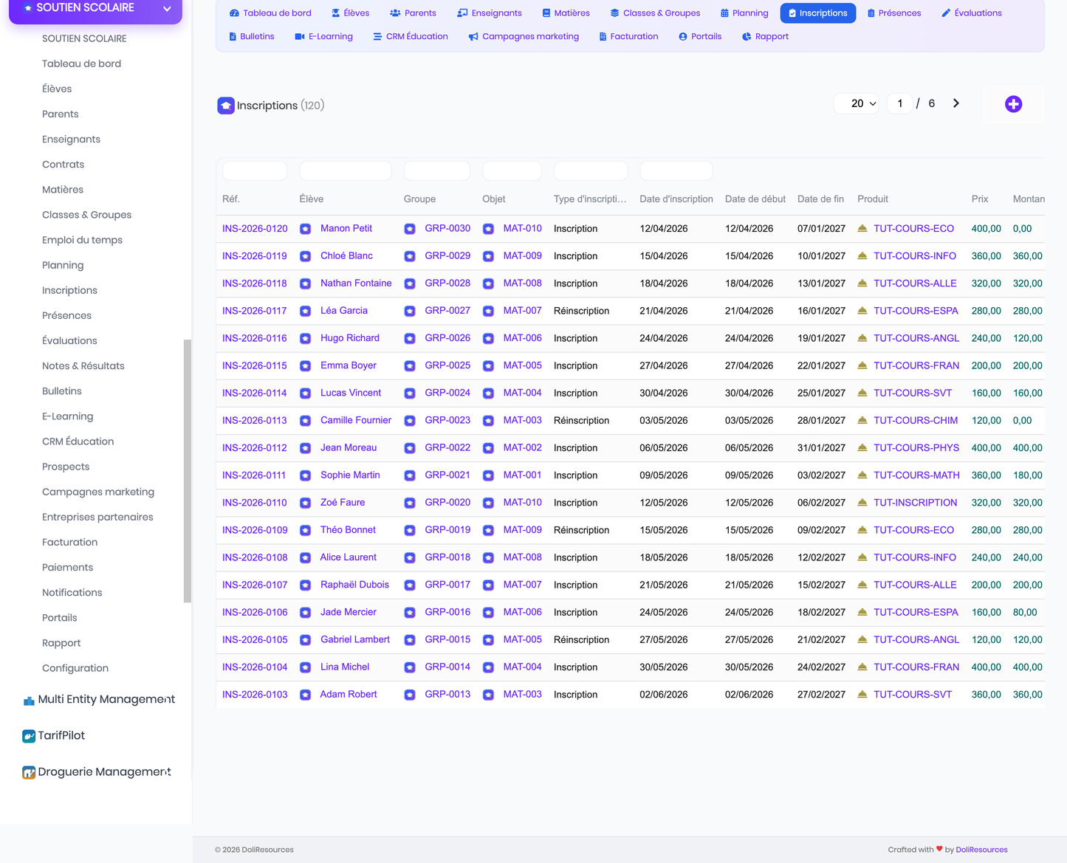The width and height of the screenshot is (1067, 863).
Task: Click the student icon beside Alice Laurent
Action: 305,558
